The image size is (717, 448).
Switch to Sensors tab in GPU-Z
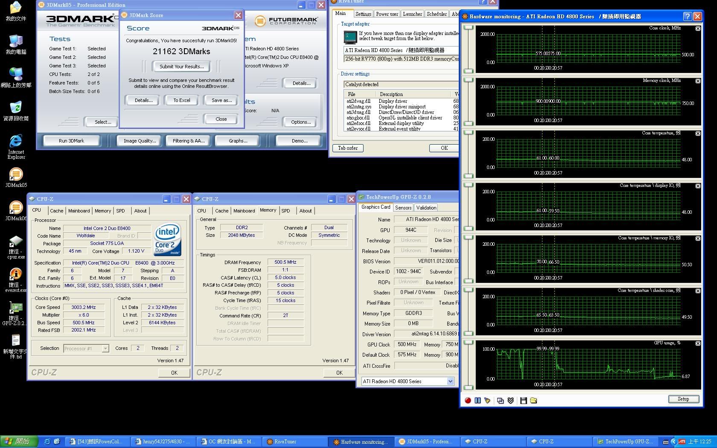click(403, 208)
